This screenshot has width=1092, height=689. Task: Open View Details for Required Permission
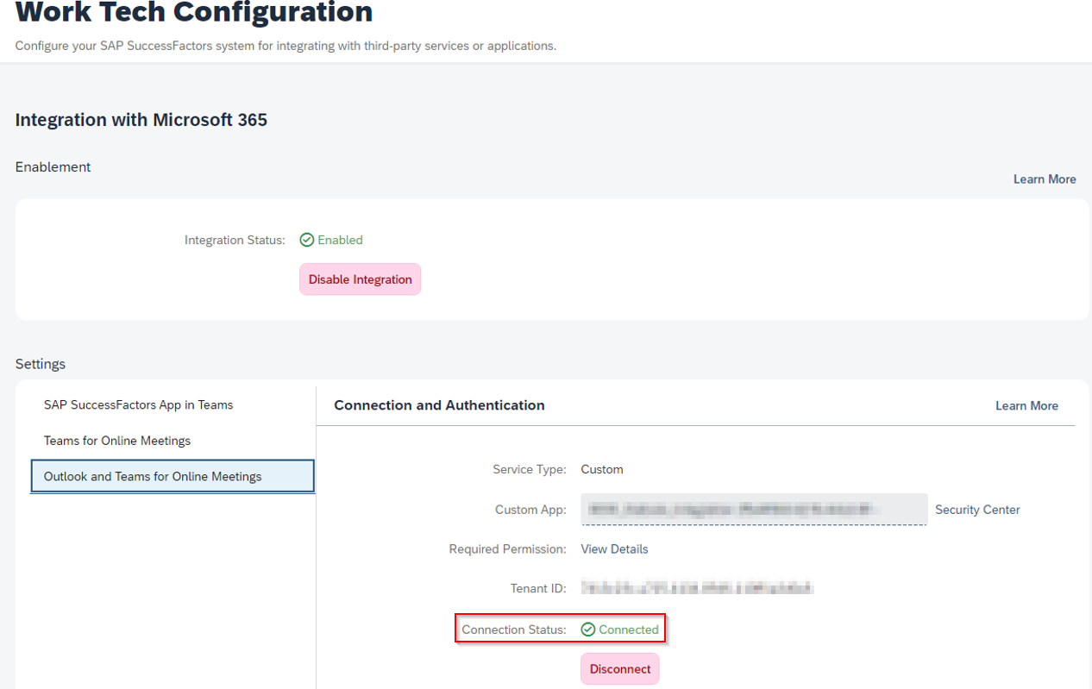614,548
